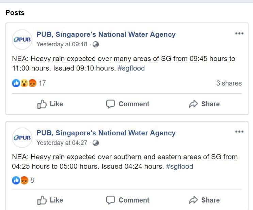
Task: Open the Yesterday at 09:18 timestamp link
Action: pos(62,45)
